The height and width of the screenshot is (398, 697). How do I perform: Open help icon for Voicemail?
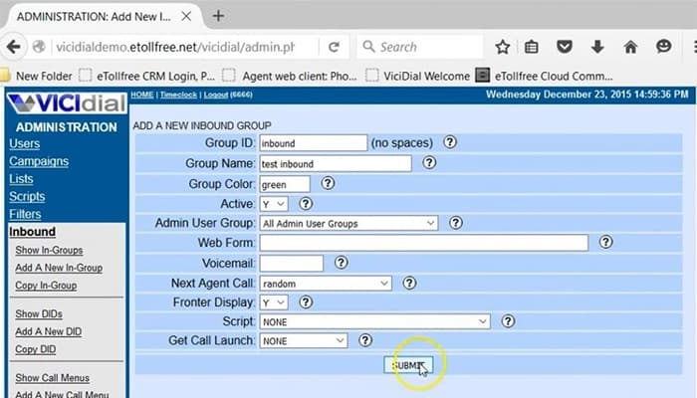[x=341, y=263]
